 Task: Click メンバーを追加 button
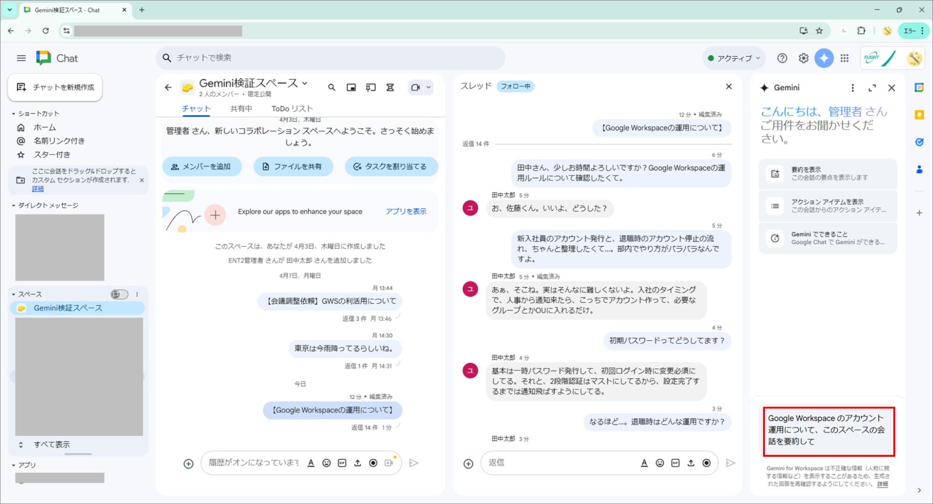point(202,167)
